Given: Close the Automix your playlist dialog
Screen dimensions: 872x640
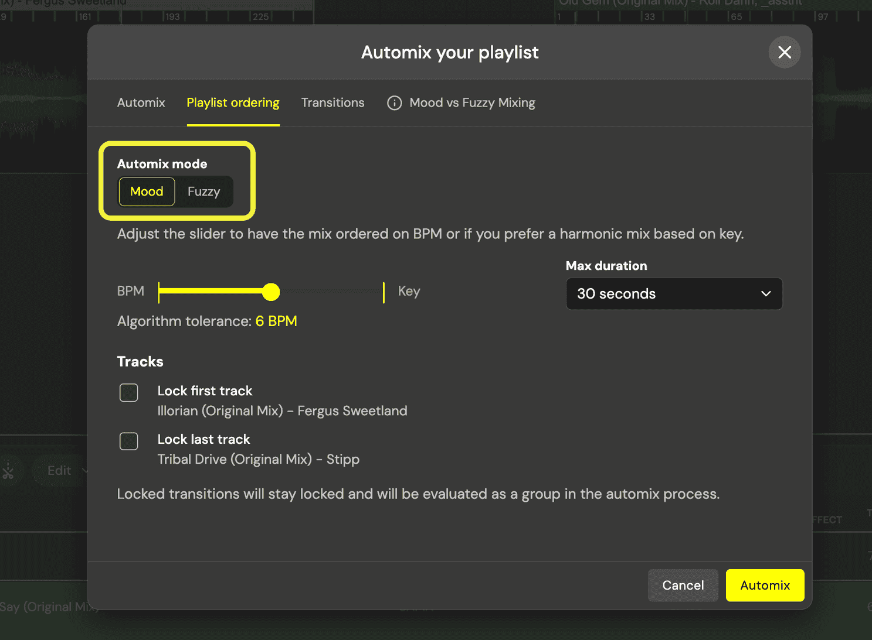Looking at the screenshot, I should tap(784, 52).
